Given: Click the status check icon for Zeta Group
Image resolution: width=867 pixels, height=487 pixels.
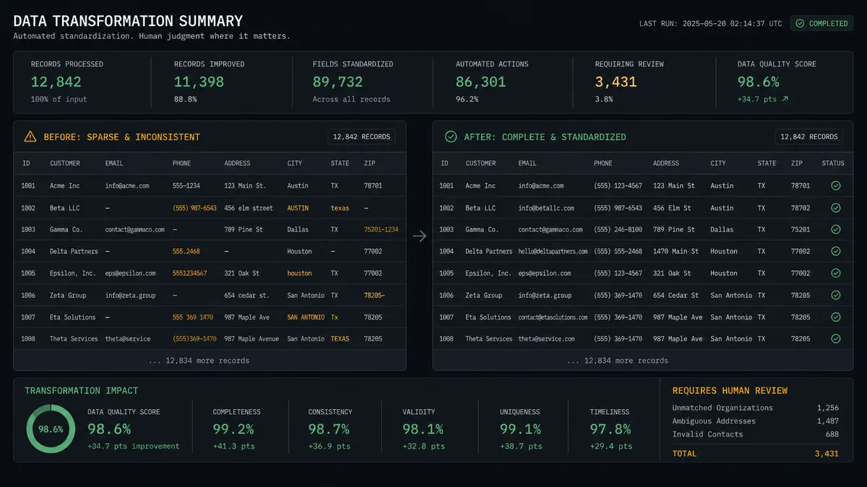Looking at the screenshot, I should 836,295.
